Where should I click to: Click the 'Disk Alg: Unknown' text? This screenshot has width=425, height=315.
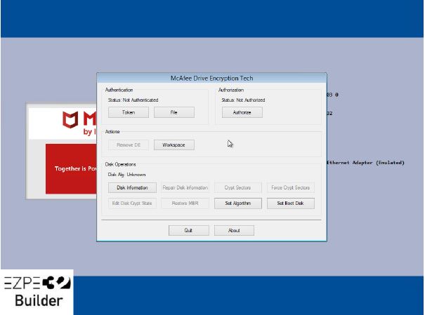click(126, 175)
